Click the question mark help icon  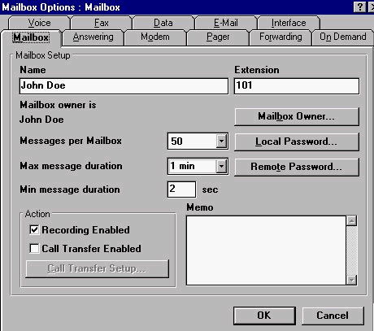360,7
